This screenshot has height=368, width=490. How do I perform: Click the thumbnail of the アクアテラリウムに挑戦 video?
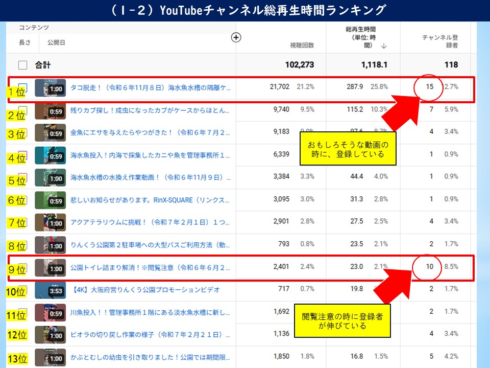click(50, 223)
